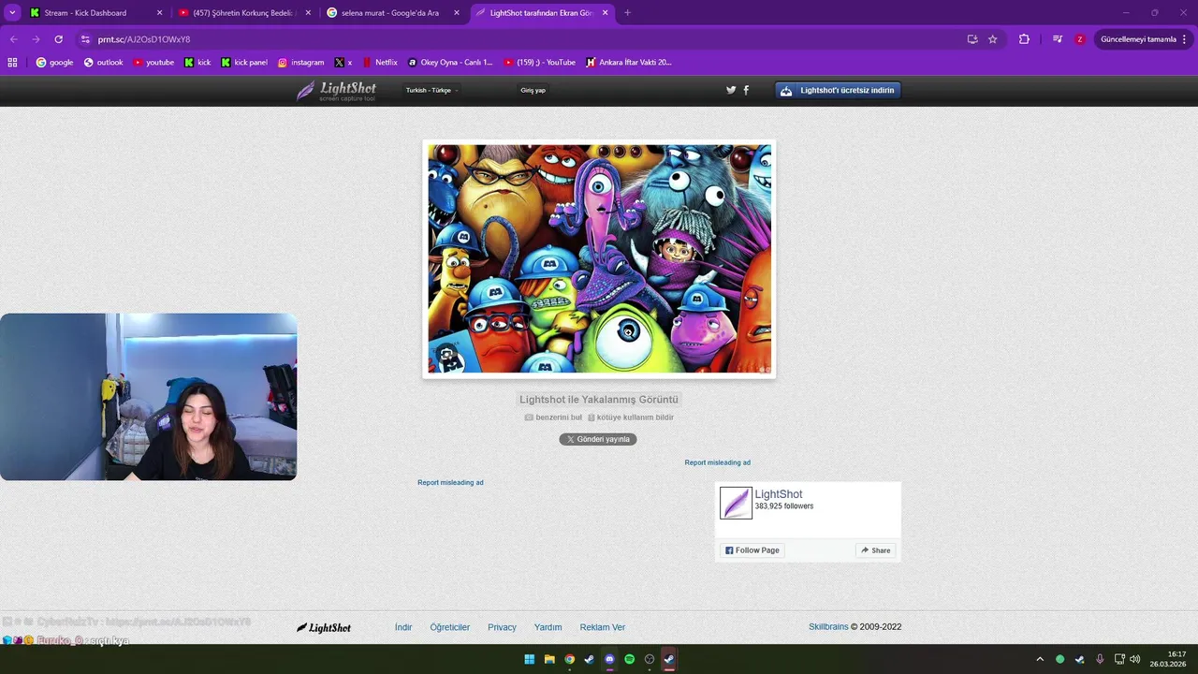
Task: Open Yardım footer link
Action: point(548,627)
